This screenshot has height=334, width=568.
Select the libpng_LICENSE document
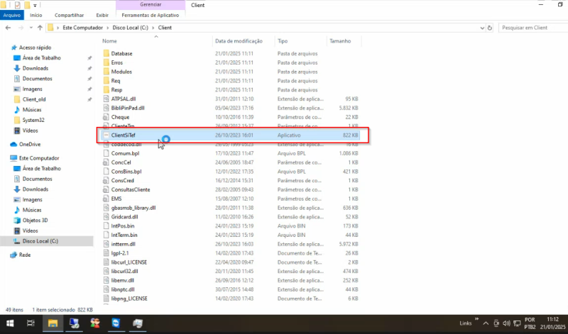(129, 299)
